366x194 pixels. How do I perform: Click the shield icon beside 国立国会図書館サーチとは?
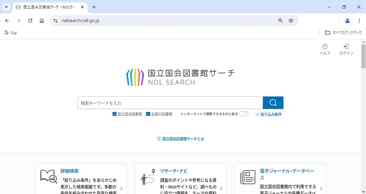159,139
